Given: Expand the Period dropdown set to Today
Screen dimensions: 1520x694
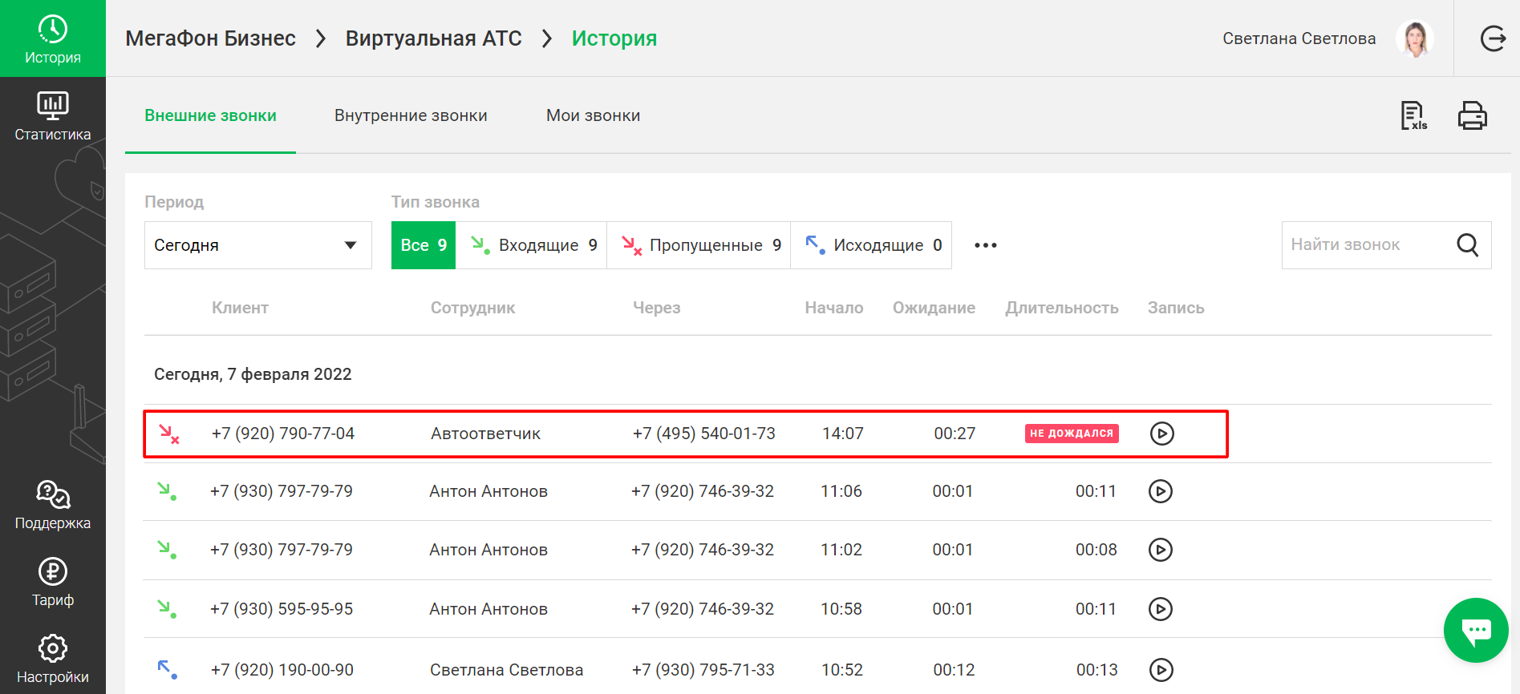Looking at the screenshot, I should (x=257, y=245).
